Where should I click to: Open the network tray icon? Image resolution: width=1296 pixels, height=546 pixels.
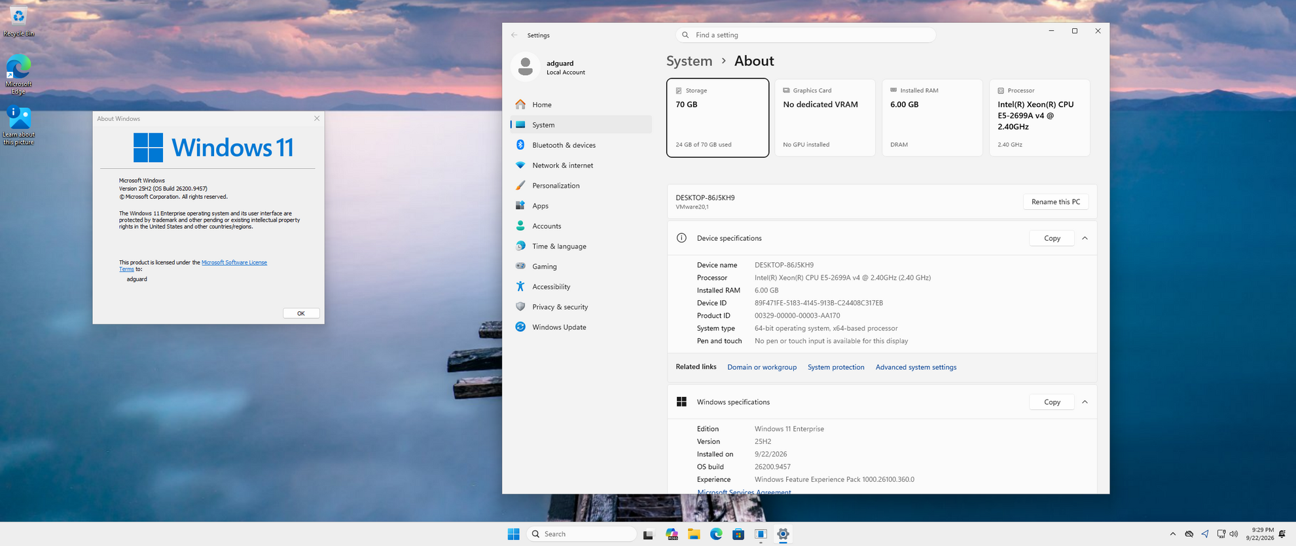1221,534
